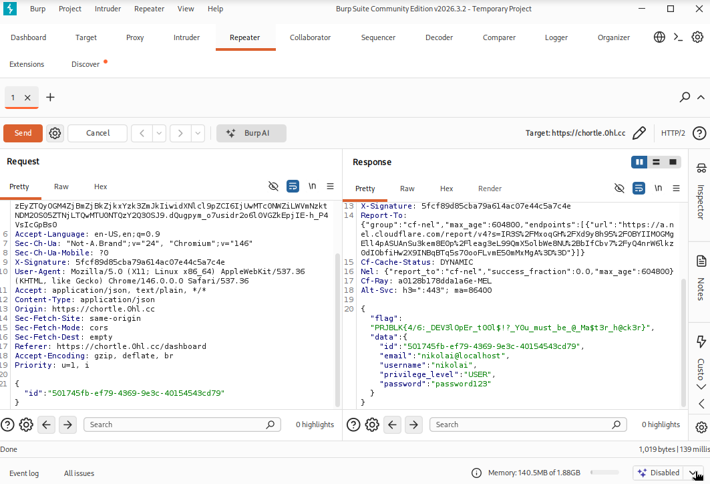Go to next Response search match

[x=413, y=425]
